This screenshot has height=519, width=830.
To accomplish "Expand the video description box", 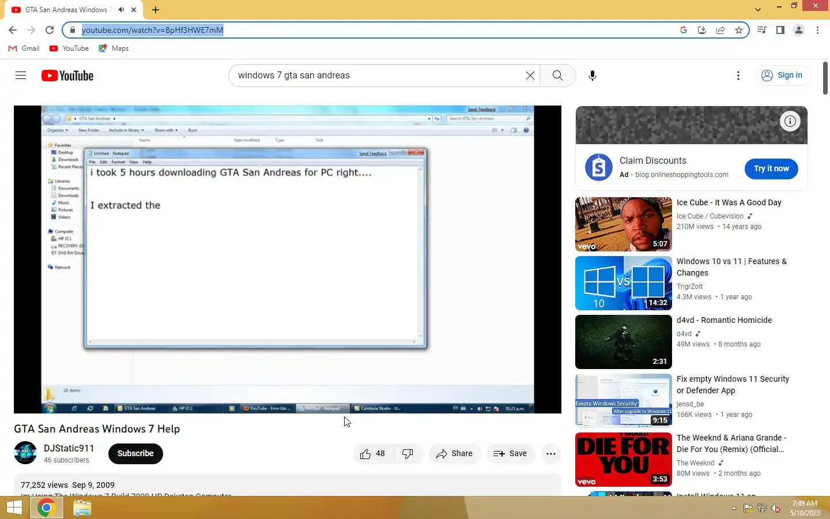I will pos(287,485).
